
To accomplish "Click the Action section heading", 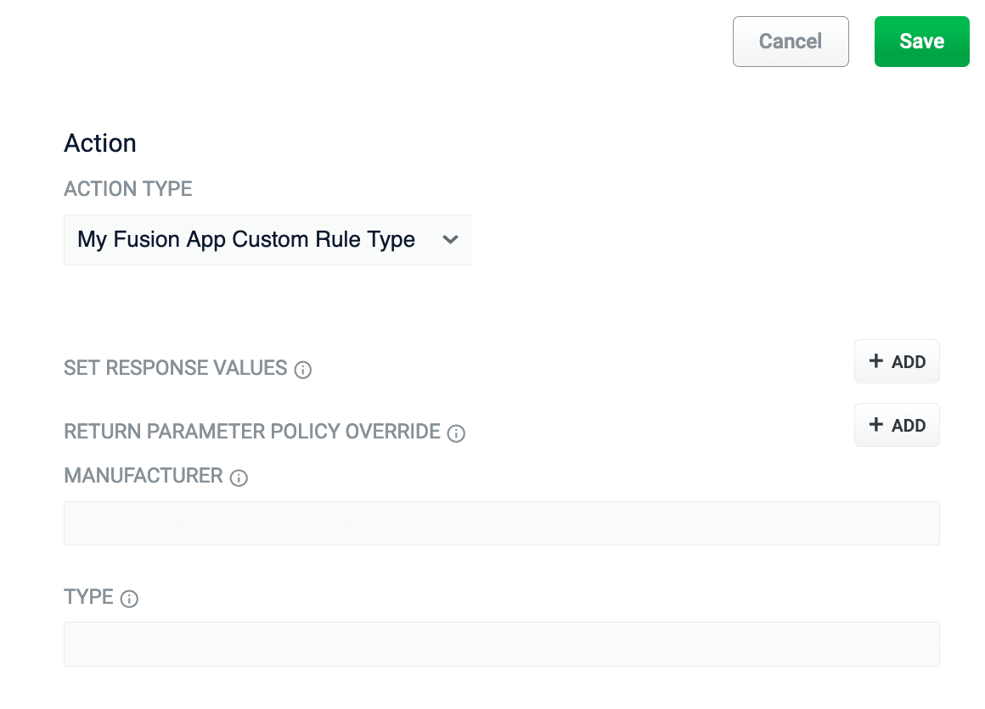I will (x=99, y=142).
